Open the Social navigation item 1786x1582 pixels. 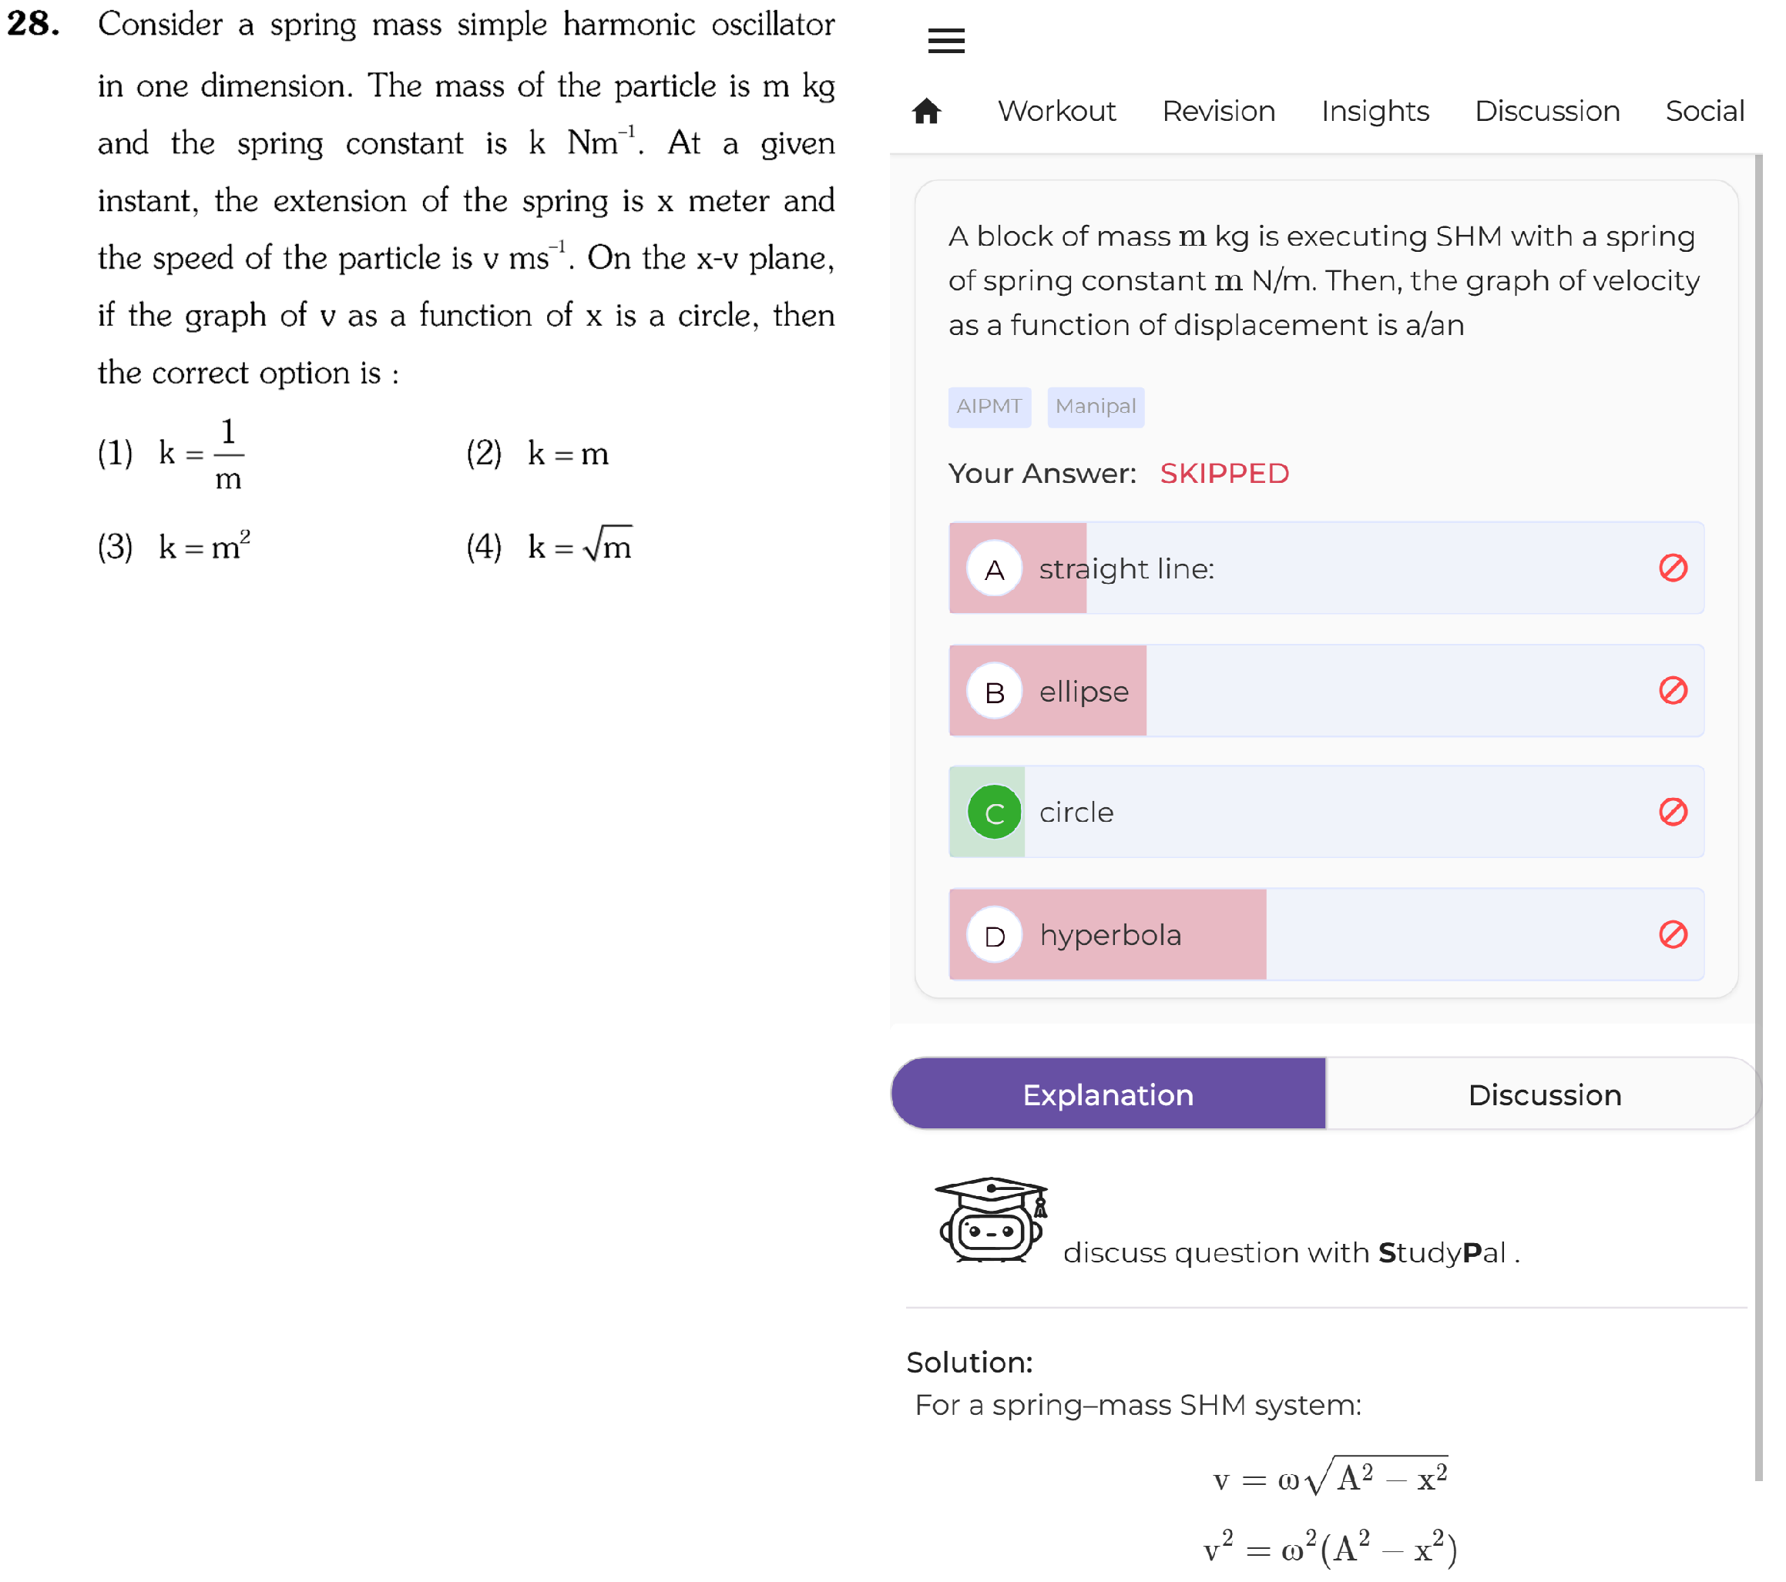[1704, 111]
